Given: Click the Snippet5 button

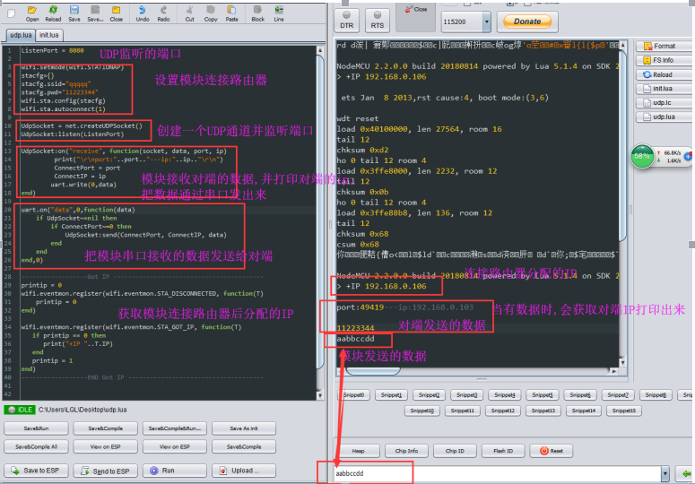Looking at the screenshot, I should (x=543, y=394).
